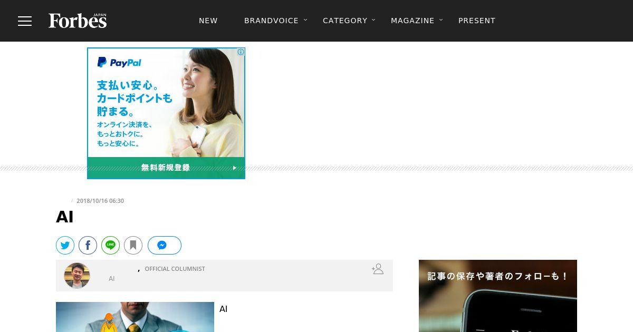Open the hamburger navigation menu
Screen dimensions: 633x332
(x=25, y=21)
